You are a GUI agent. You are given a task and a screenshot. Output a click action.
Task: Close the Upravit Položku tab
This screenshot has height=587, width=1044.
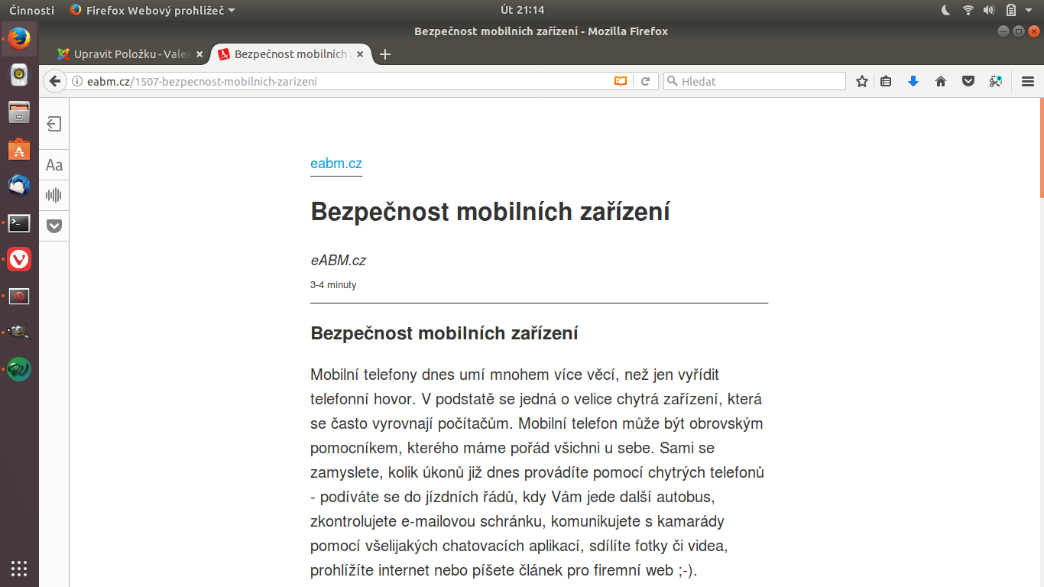click(199, 54)
